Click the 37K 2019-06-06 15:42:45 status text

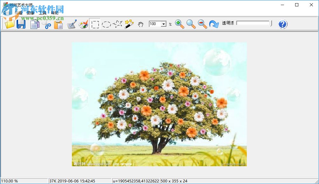(72, 181)
